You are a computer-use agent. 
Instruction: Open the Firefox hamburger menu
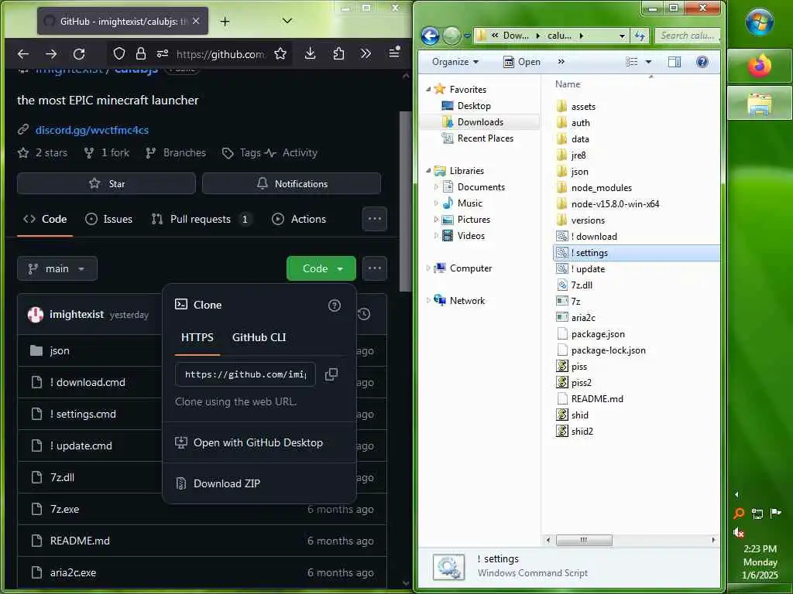coord(394,52)
